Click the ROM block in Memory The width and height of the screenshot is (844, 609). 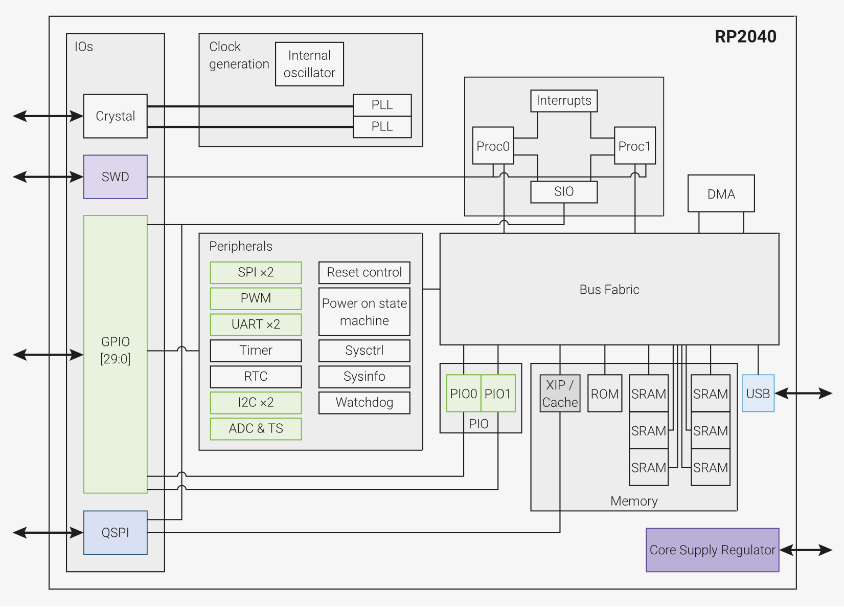point(605,394)
